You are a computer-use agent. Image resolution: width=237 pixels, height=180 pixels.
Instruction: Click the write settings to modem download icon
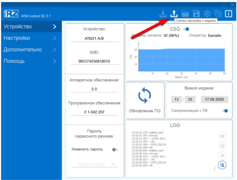[163, 14]
